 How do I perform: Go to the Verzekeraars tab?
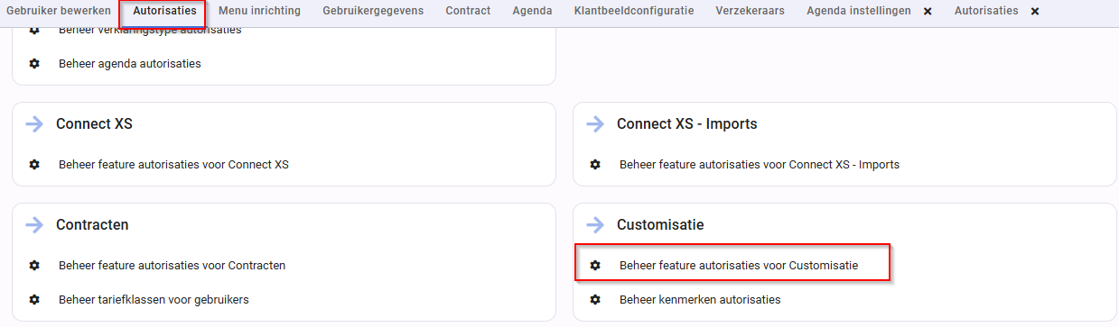point(750,11)
